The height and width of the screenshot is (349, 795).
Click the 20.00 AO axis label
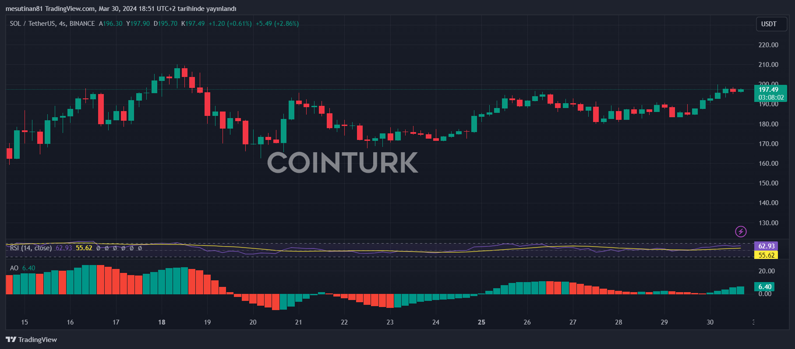click(767, 271)
